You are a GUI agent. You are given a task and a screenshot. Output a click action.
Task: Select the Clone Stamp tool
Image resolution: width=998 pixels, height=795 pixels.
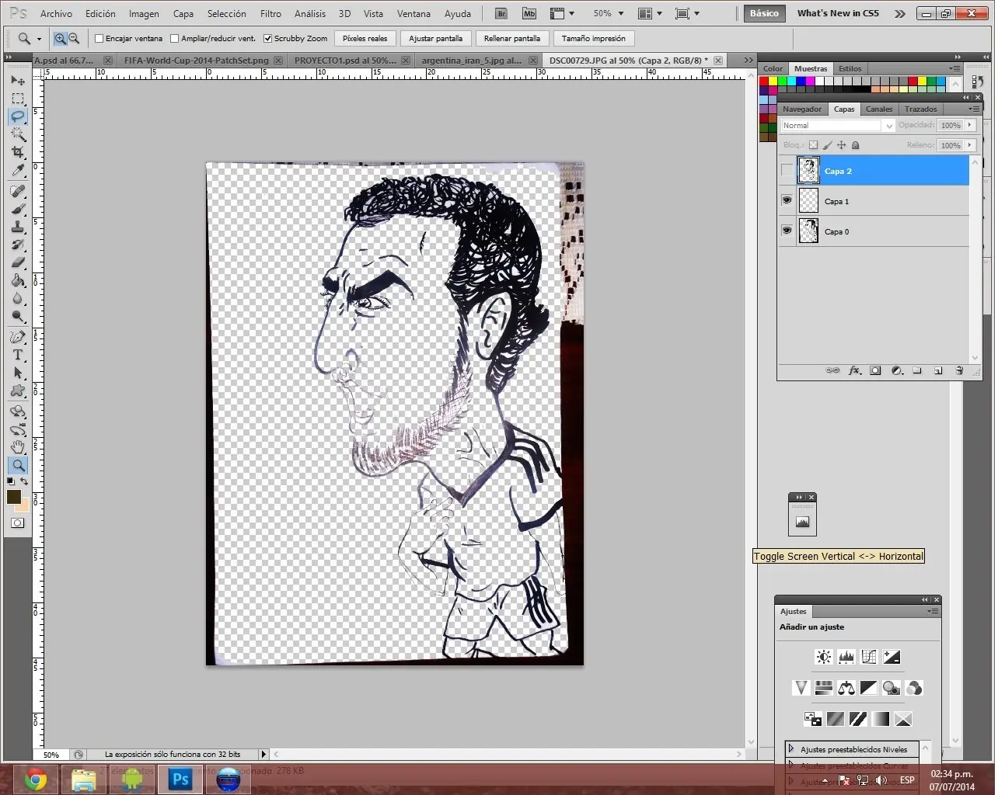click(18, 227)
